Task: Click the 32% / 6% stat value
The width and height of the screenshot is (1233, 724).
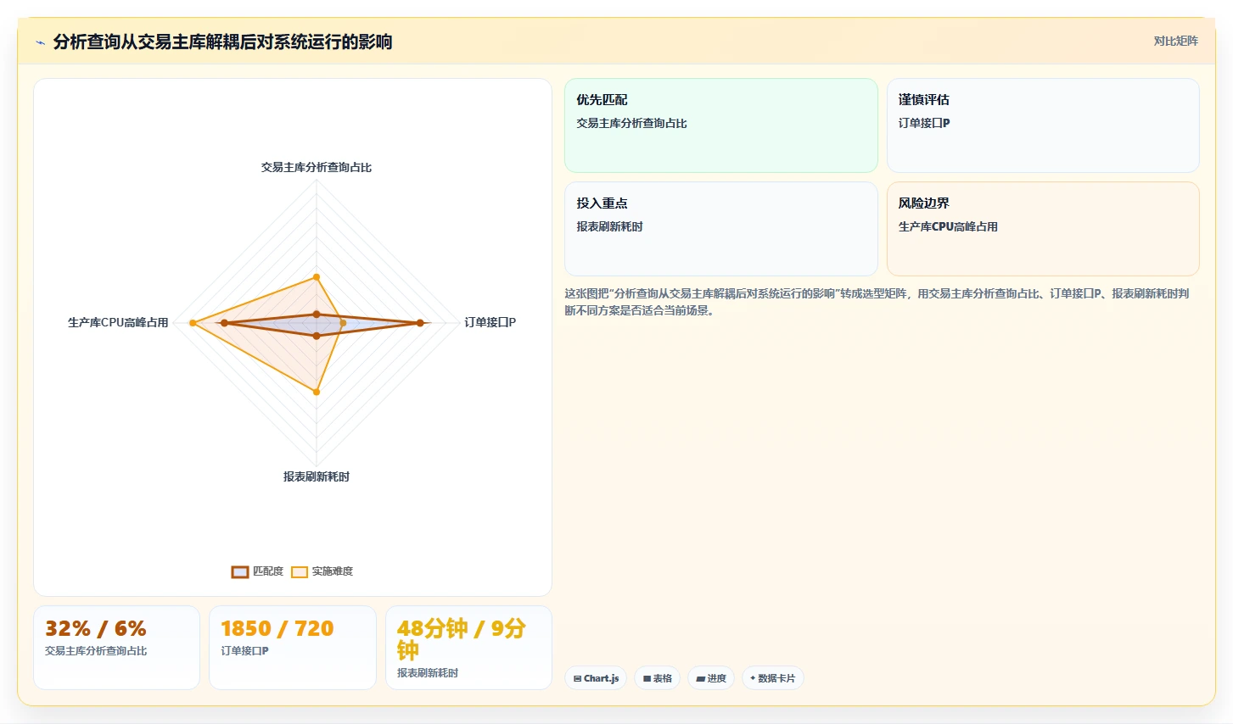Action: point(96,629)
